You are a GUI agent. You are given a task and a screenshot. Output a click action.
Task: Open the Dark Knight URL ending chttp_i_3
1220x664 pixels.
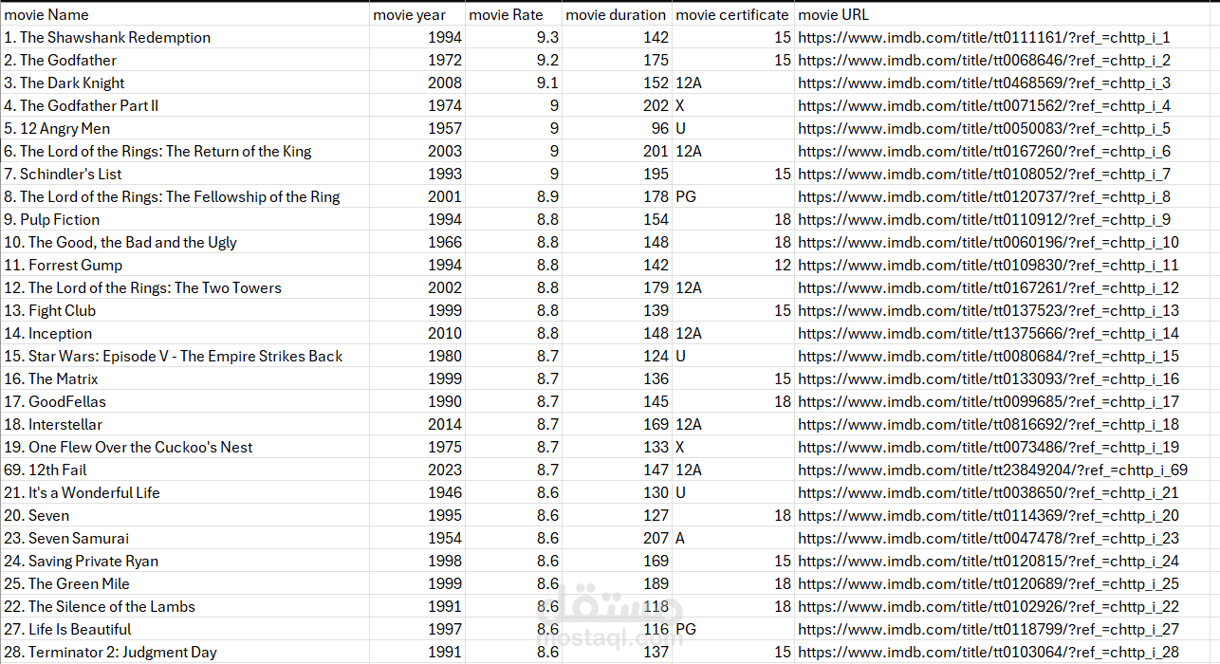tap(984, 83)
